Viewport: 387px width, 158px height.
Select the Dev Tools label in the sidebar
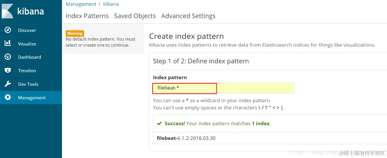(x=28, y=84)
